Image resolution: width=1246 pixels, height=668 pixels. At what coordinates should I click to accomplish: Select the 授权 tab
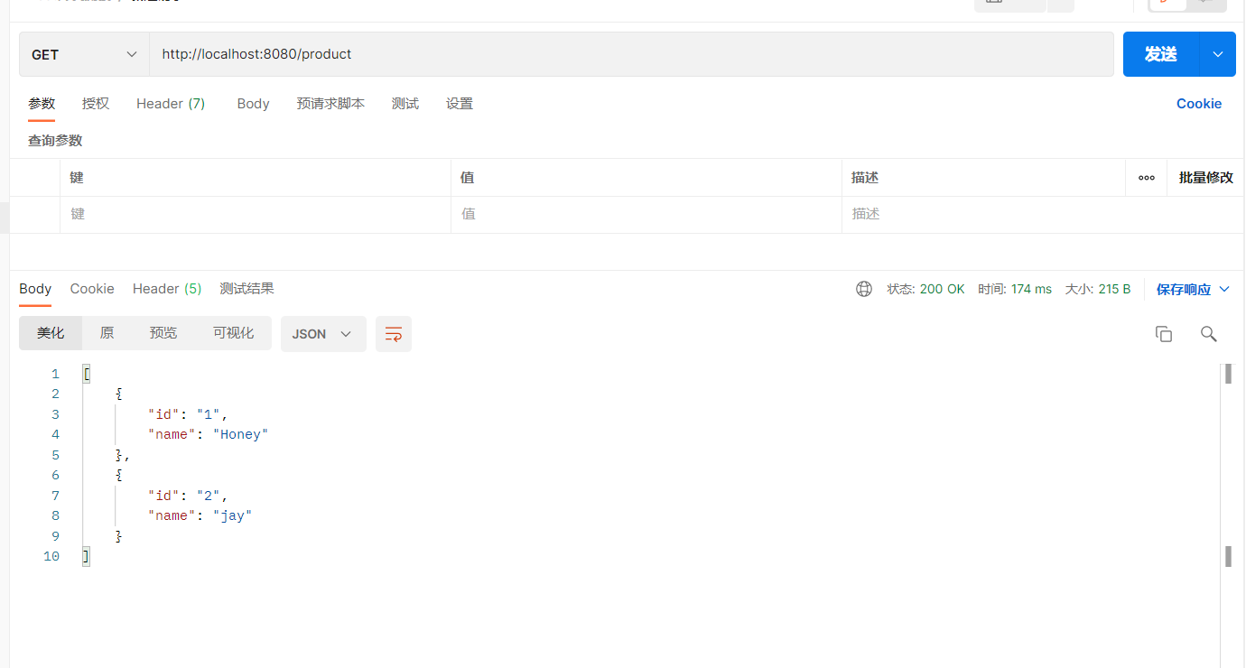pyautogui.click(x=96, y=104)
